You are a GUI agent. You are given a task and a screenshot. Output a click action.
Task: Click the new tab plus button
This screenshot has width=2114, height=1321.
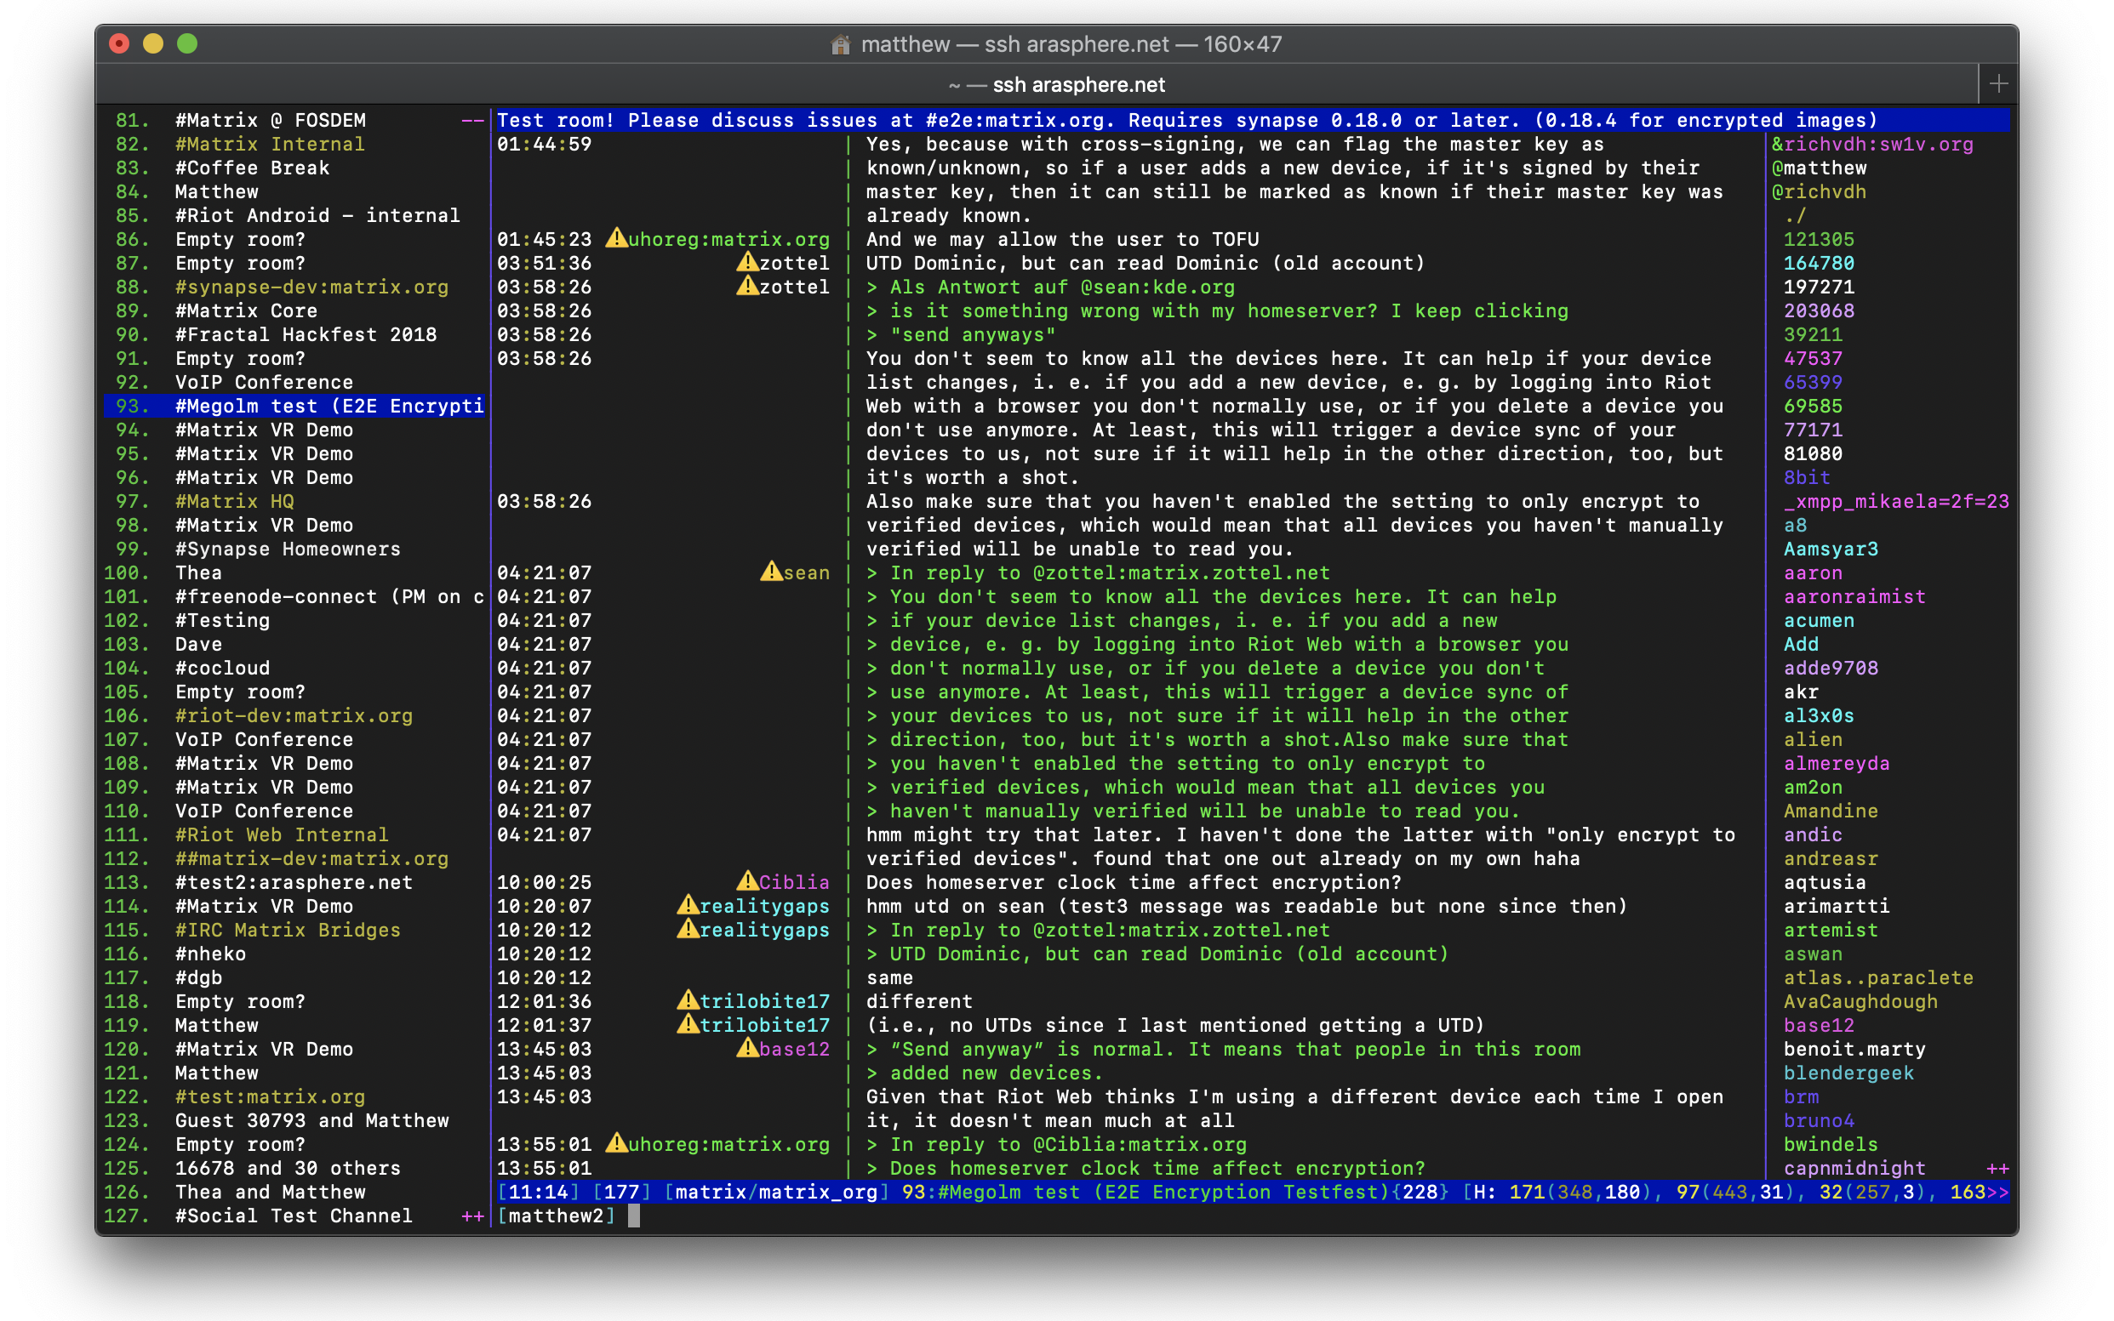[x=1997, y=84]
